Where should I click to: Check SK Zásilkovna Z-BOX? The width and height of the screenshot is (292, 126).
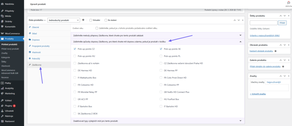(75, 113)
